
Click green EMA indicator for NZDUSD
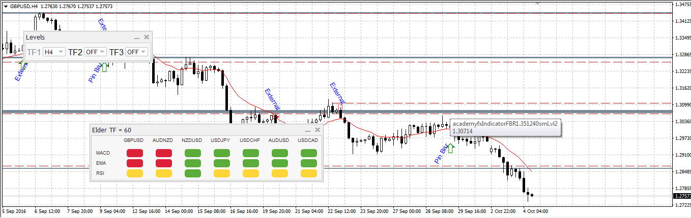(192, 163)
